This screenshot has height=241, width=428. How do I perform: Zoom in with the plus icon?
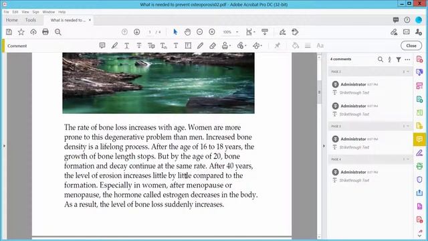click(x=212, y=32)
